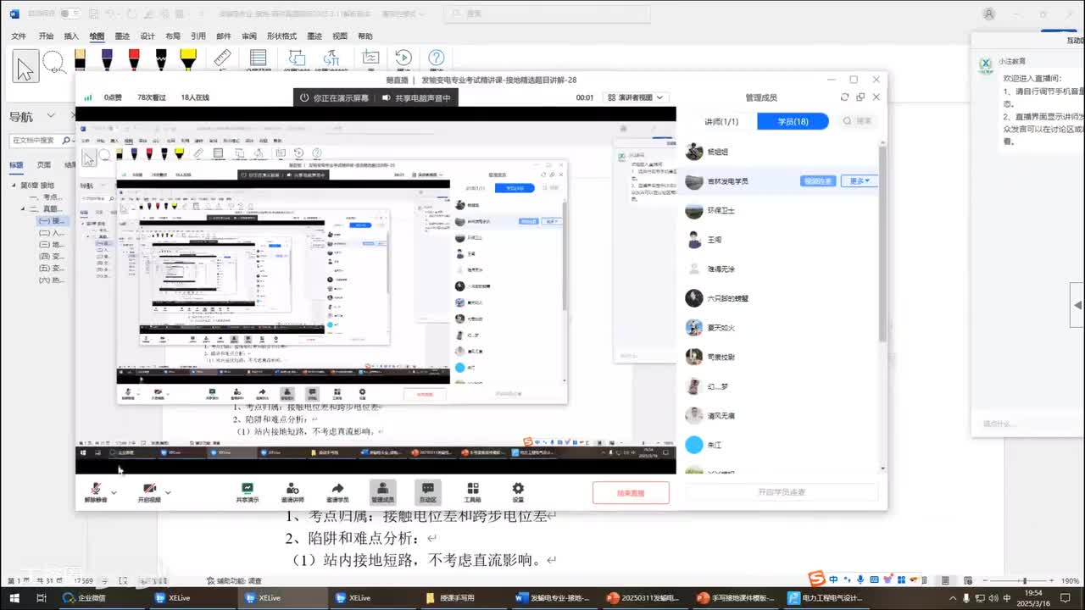Screen dimensions: 1085x610
Task: Switch to the 设计 ribbon tab
Action: (x=147, y=36)
